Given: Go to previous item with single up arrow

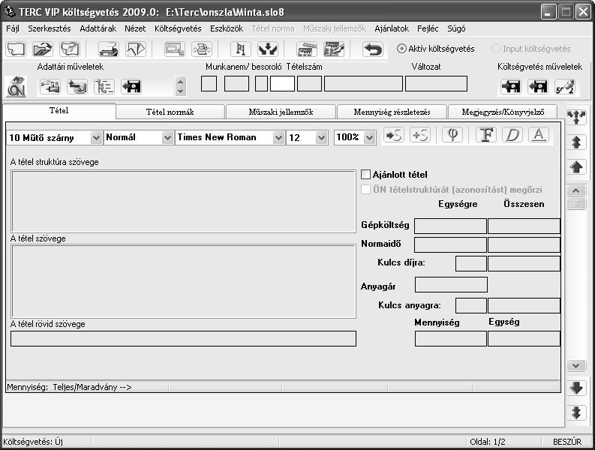Looking at the screenshot, I should click(576, 167).
